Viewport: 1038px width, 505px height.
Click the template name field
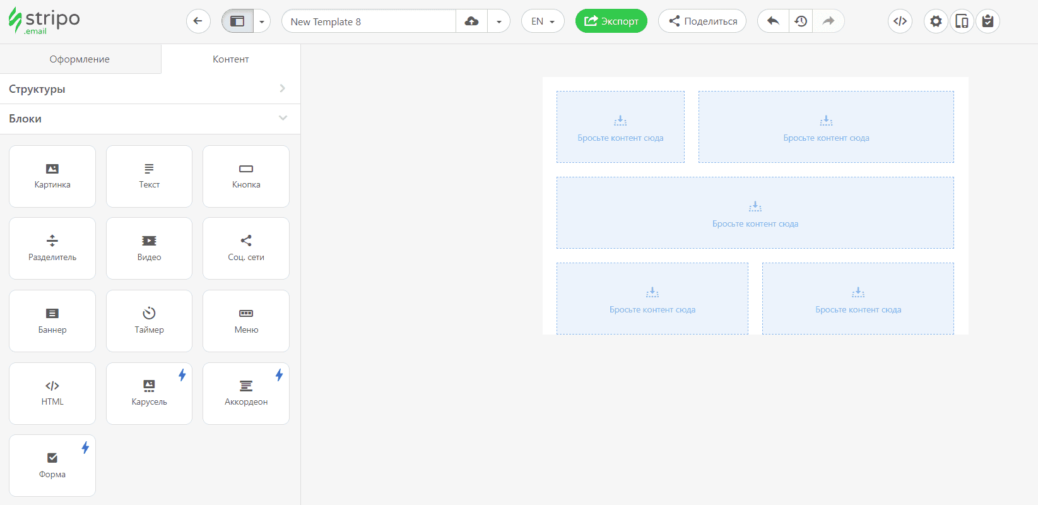369,21
